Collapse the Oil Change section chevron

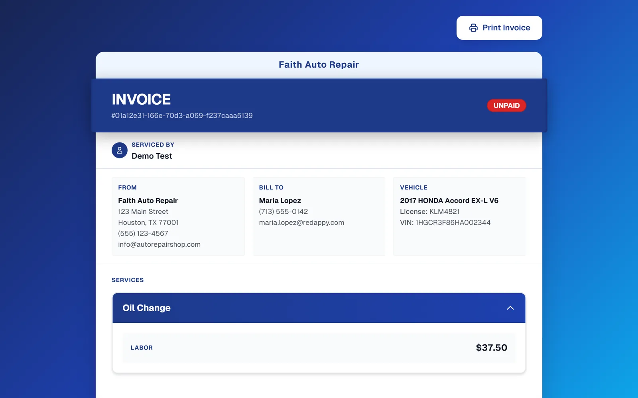pos(510,308)
